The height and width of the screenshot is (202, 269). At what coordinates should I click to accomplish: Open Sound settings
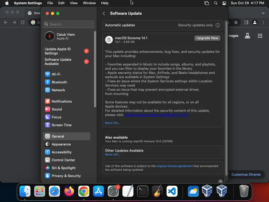pos(66,109)
